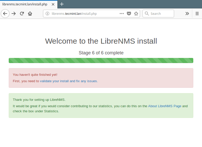Open the About LibreNMS Page link
This screenshot has height=147, width=202.
pyautogui.click(x=165, y=106)
